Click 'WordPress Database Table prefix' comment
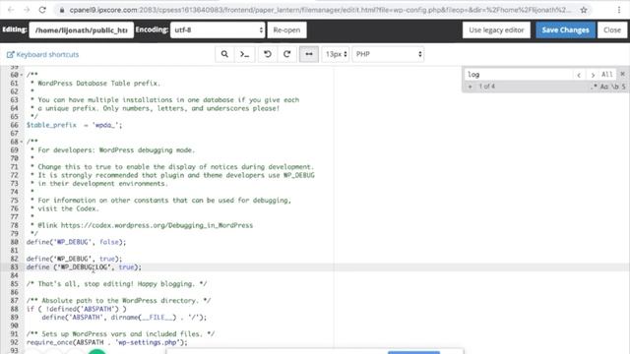The height and width of the screenshot is (354, 630). coord(98,83)
